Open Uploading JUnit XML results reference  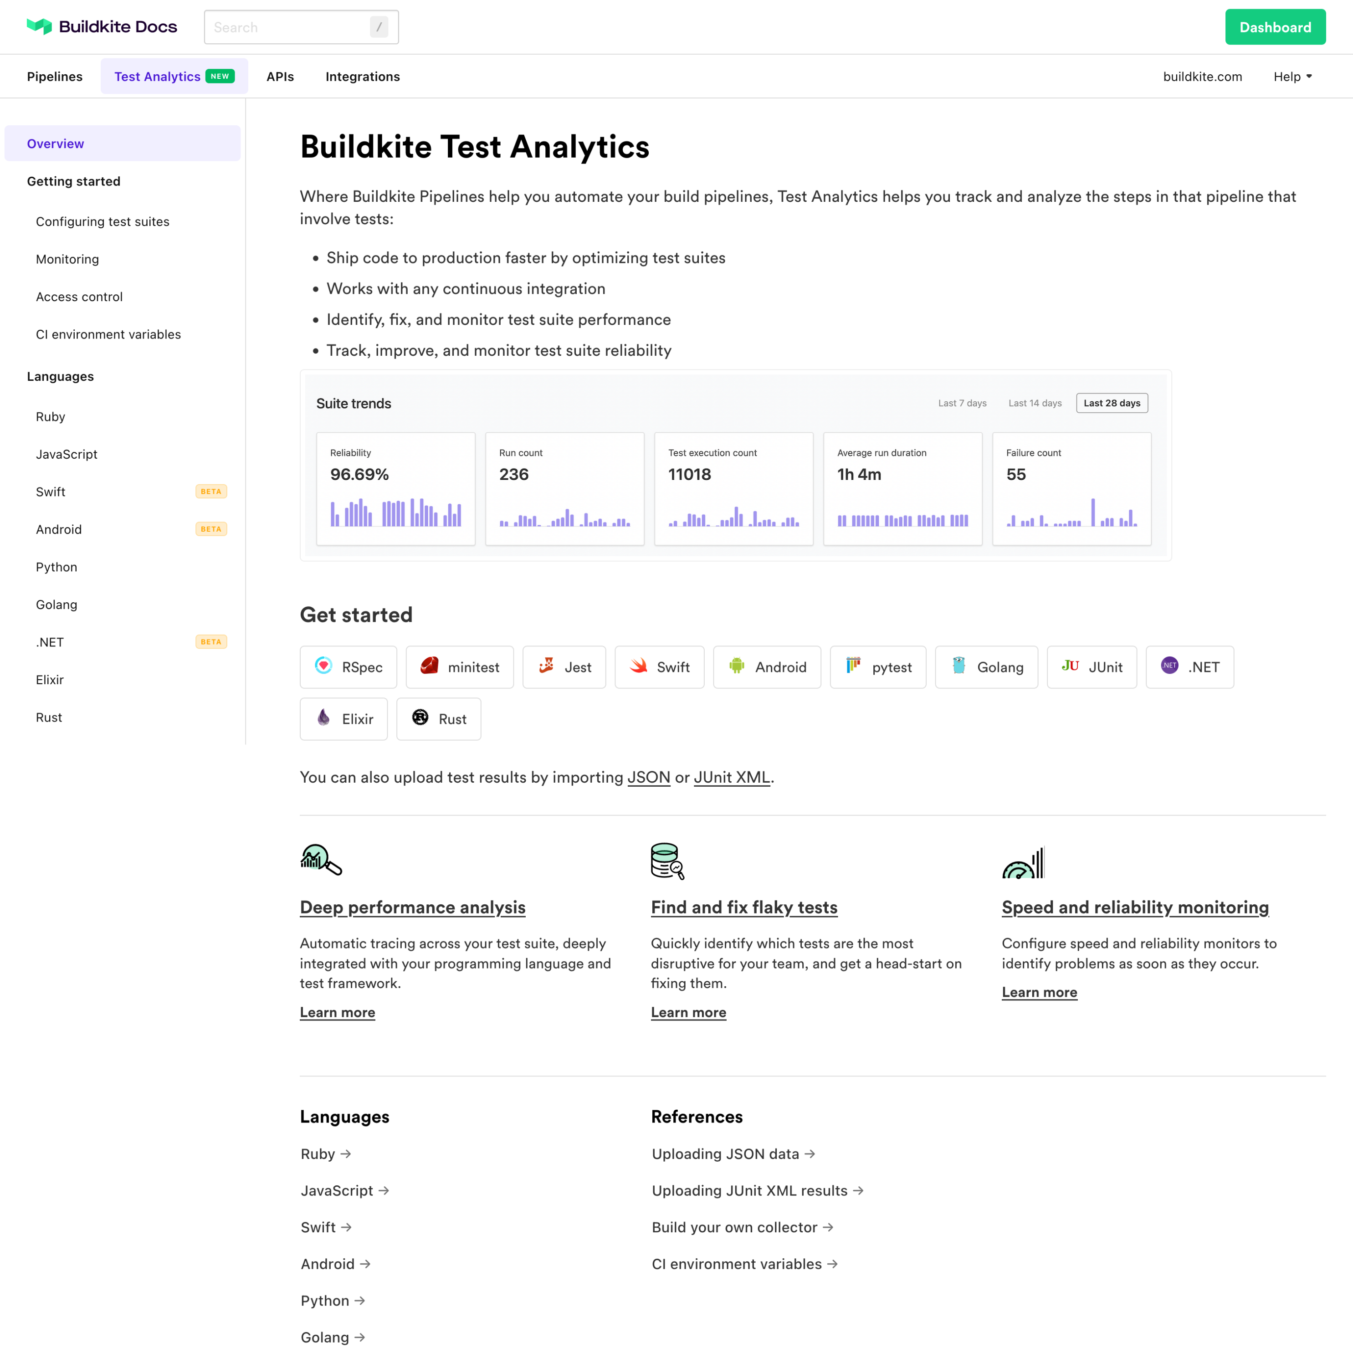(758, 1190)
